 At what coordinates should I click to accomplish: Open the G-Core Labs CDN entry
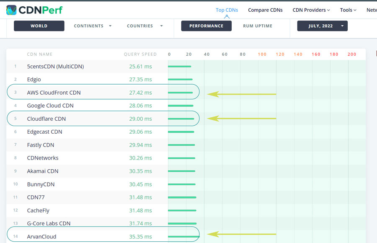click(x=49, y=223)
